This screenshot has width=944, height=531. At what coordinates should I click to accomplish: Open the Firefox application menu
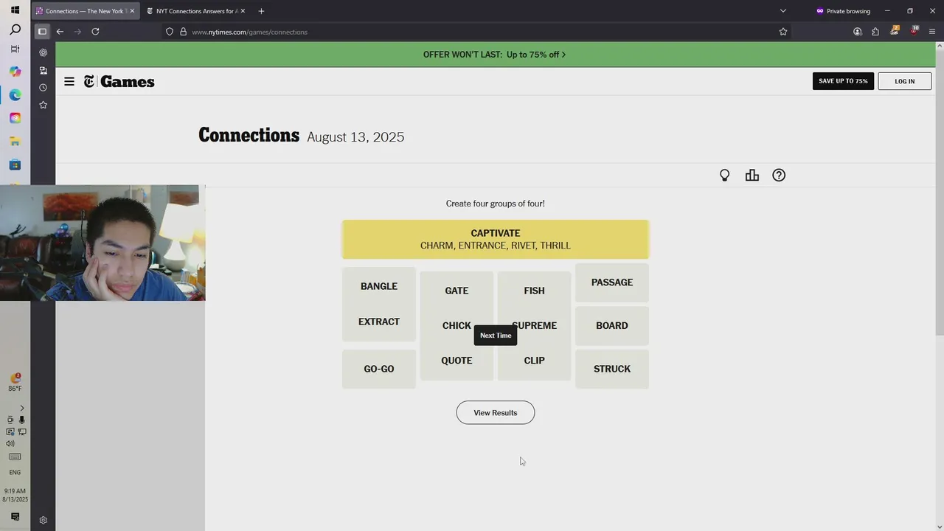[x=932, y=32]
